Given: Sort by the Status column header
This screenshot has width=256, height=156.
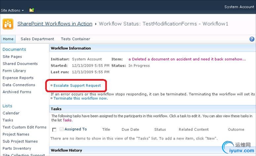Looking at the screenshot, I should (x=160, y=129).
